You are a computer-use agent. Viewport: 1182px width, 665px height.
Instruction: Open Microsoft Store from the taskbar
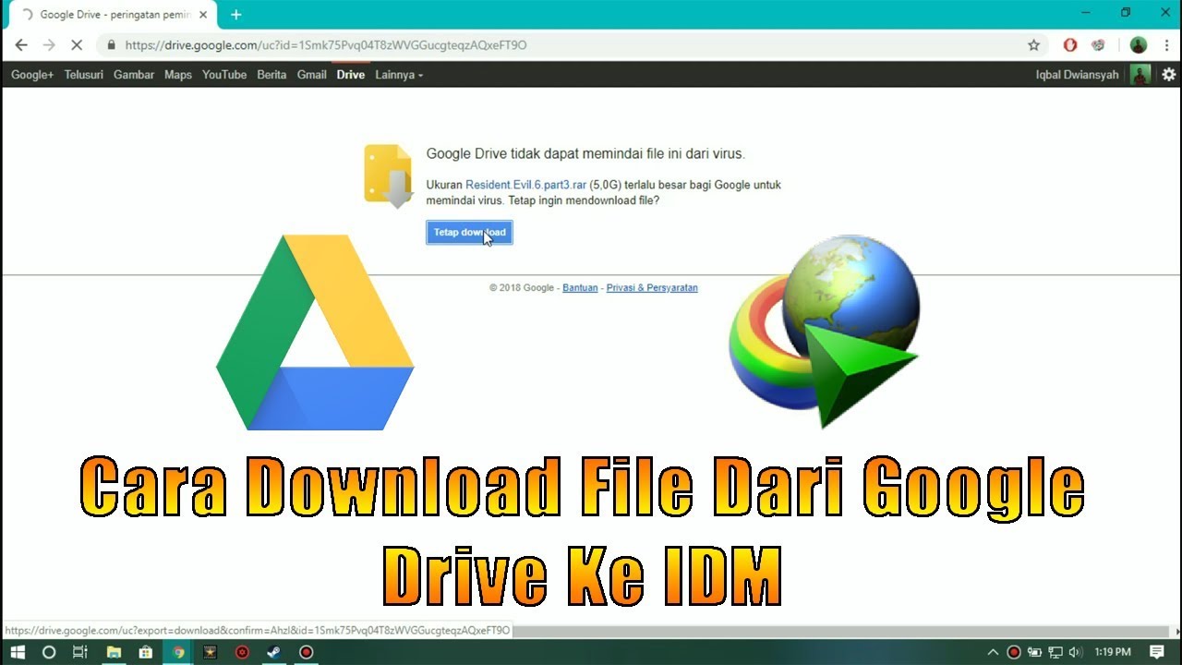coord(146,652)
